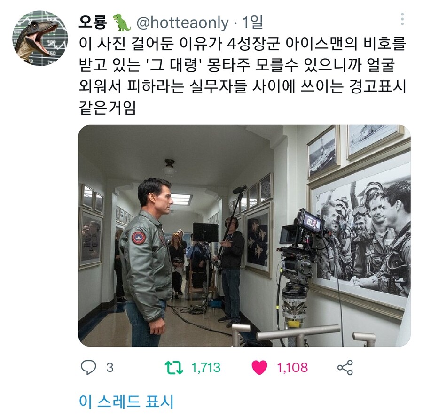Viewport: 423px width, 417px height.
Task: Show the thread with 이 스레드 표시
Action: pyautogui.click(x=126, y=401)
